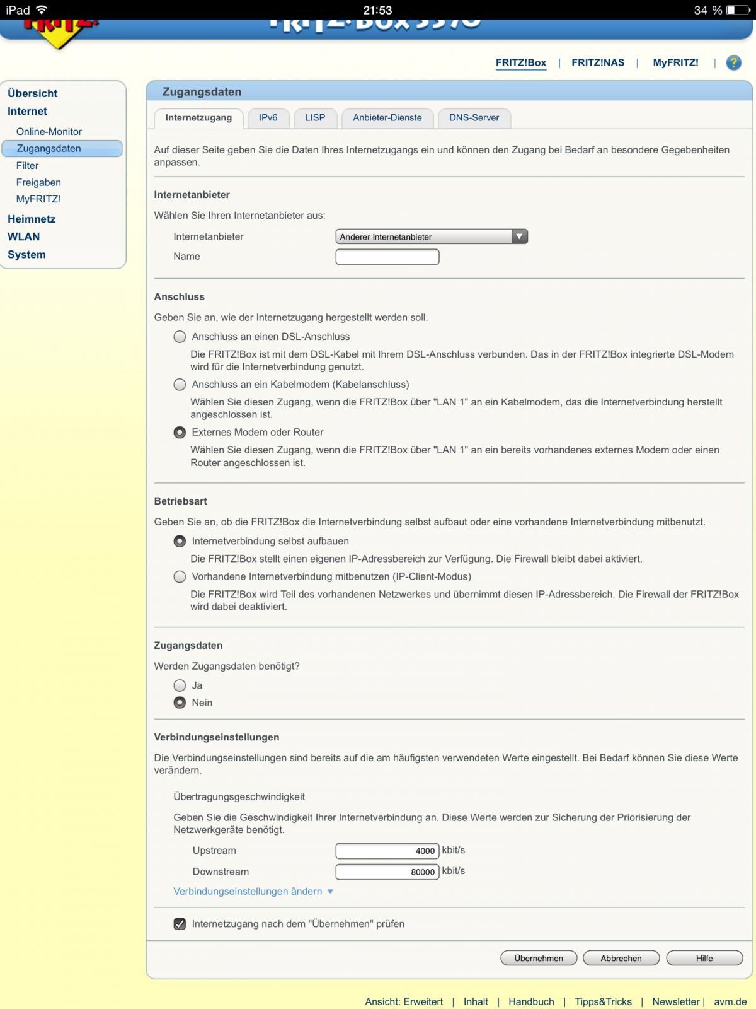Viewport: 756px width, 1009px height.
Task: Open MyFRITZ! top navigation link
Action: pos(675,62)
